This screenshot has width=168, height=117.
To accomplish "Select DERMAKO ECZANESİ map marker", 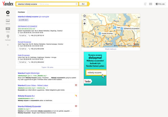I will coord(122,29).
